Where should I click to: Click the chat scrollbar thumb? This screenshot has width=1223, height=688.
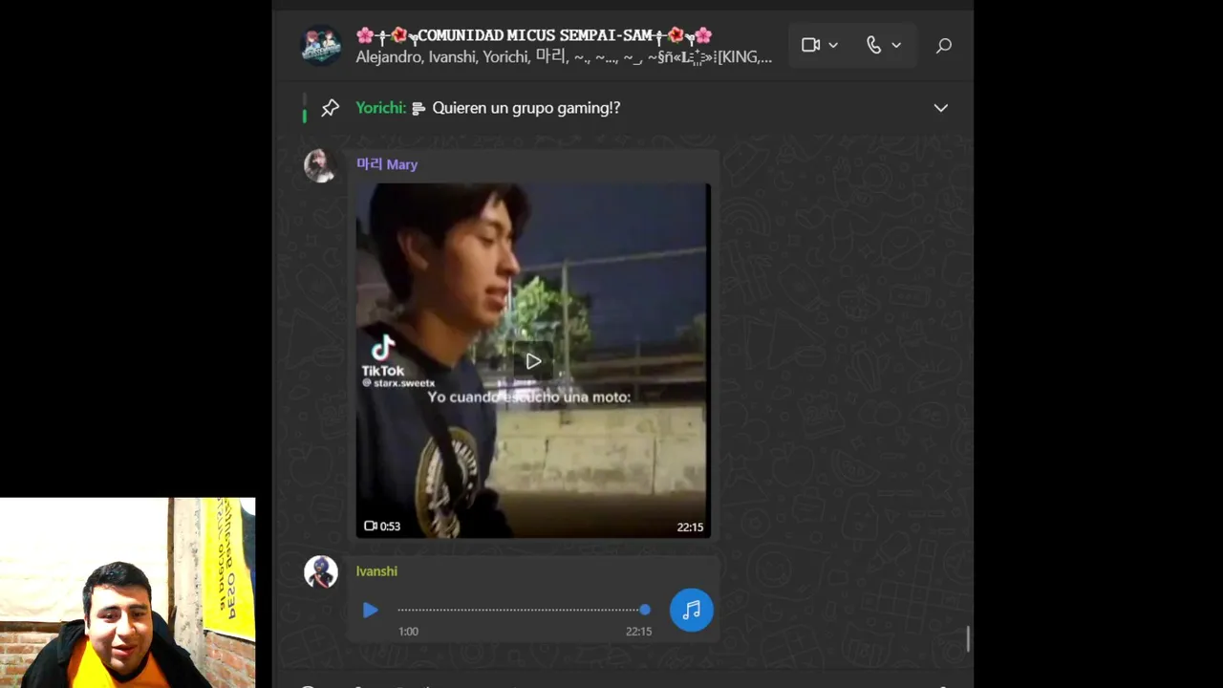[x=969, y=639]
